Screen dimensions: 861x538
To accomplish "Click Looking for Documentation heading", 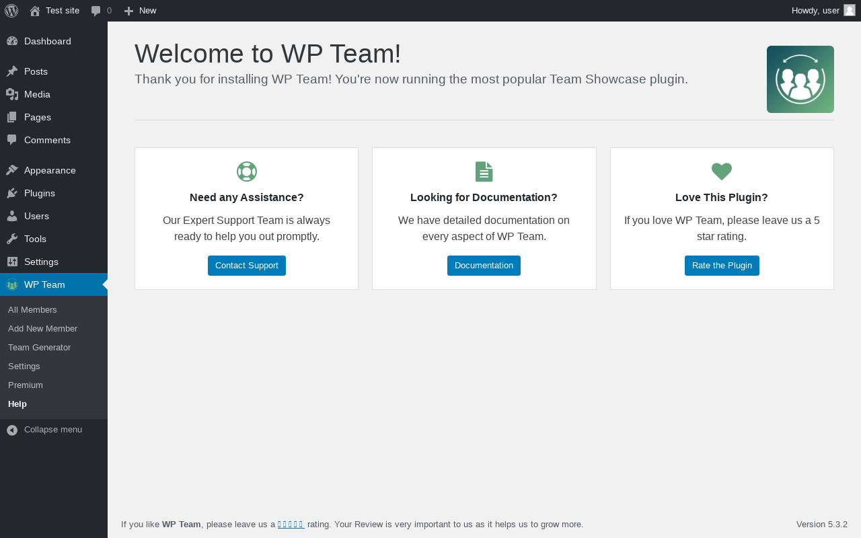I will (x=484, y=198).
